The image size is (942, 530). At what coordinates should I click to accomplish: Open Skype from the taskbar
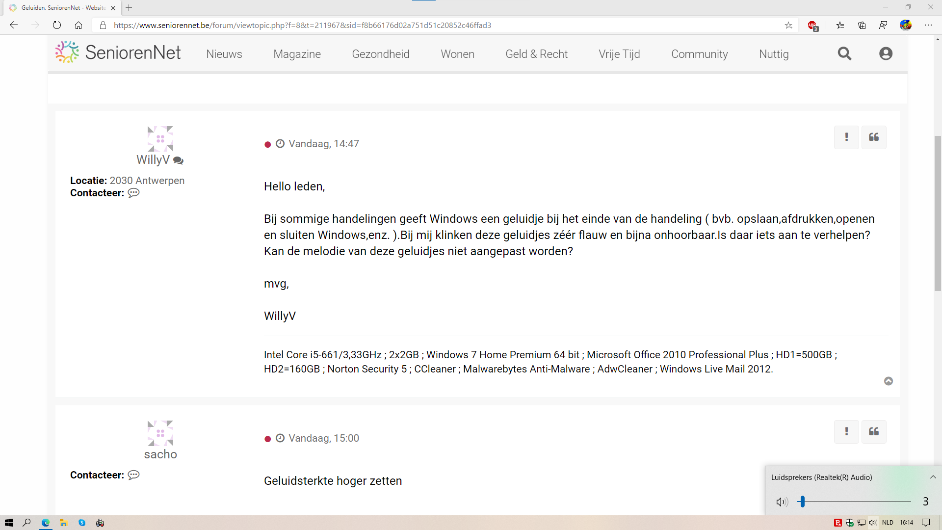pyautogui.click(x=82, y=523)
